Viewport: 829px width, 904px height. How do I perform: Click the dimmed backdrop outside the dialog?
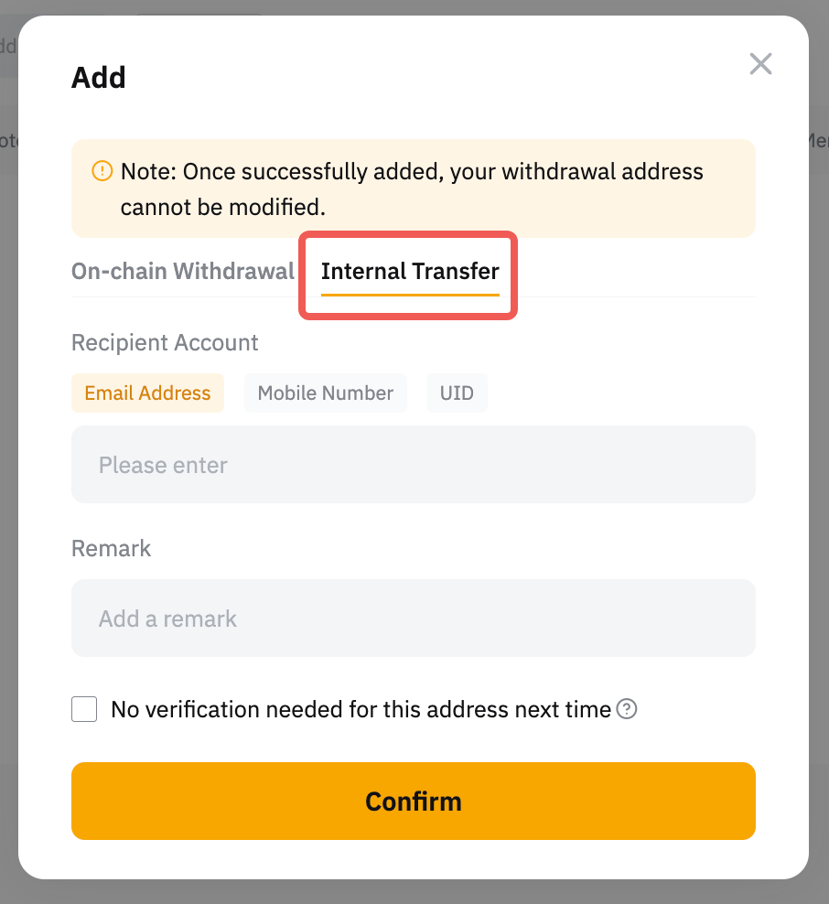(x=819, y=457)
